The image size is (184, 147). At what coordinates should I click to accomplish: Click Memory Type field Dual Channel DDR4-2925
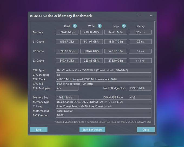[103, 102]
